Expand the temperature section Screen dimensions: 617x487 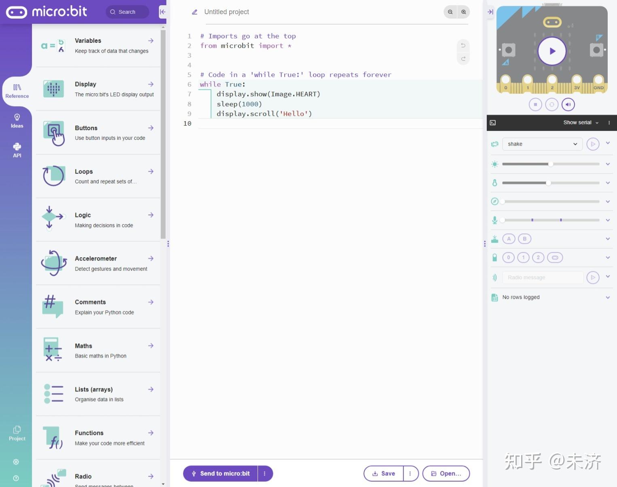point(608,183)
